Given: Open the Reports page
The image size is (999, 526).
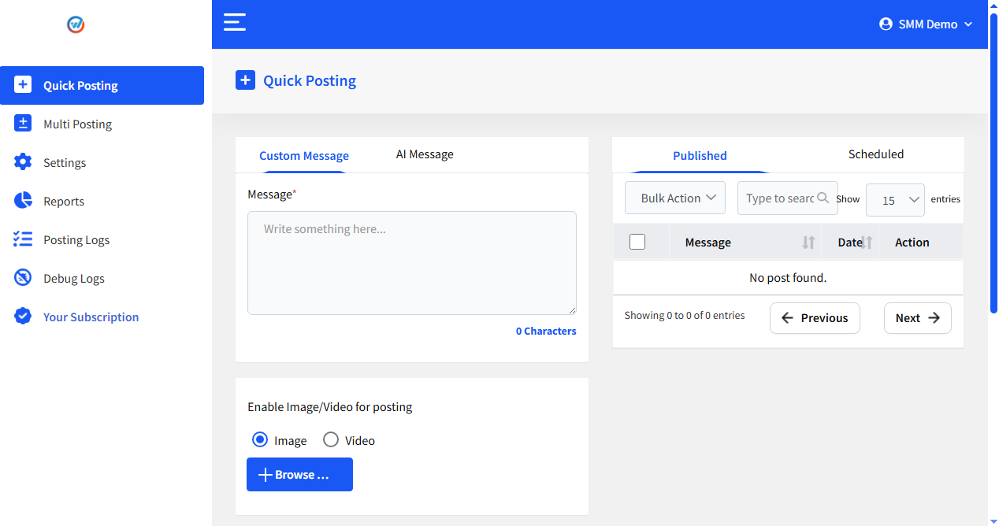Looking at the screenshot, I should pos(102,201).
